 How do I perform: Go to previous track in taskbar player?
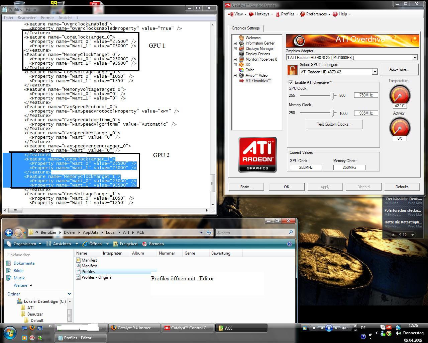pyautogui.click(x=321, y=328)
